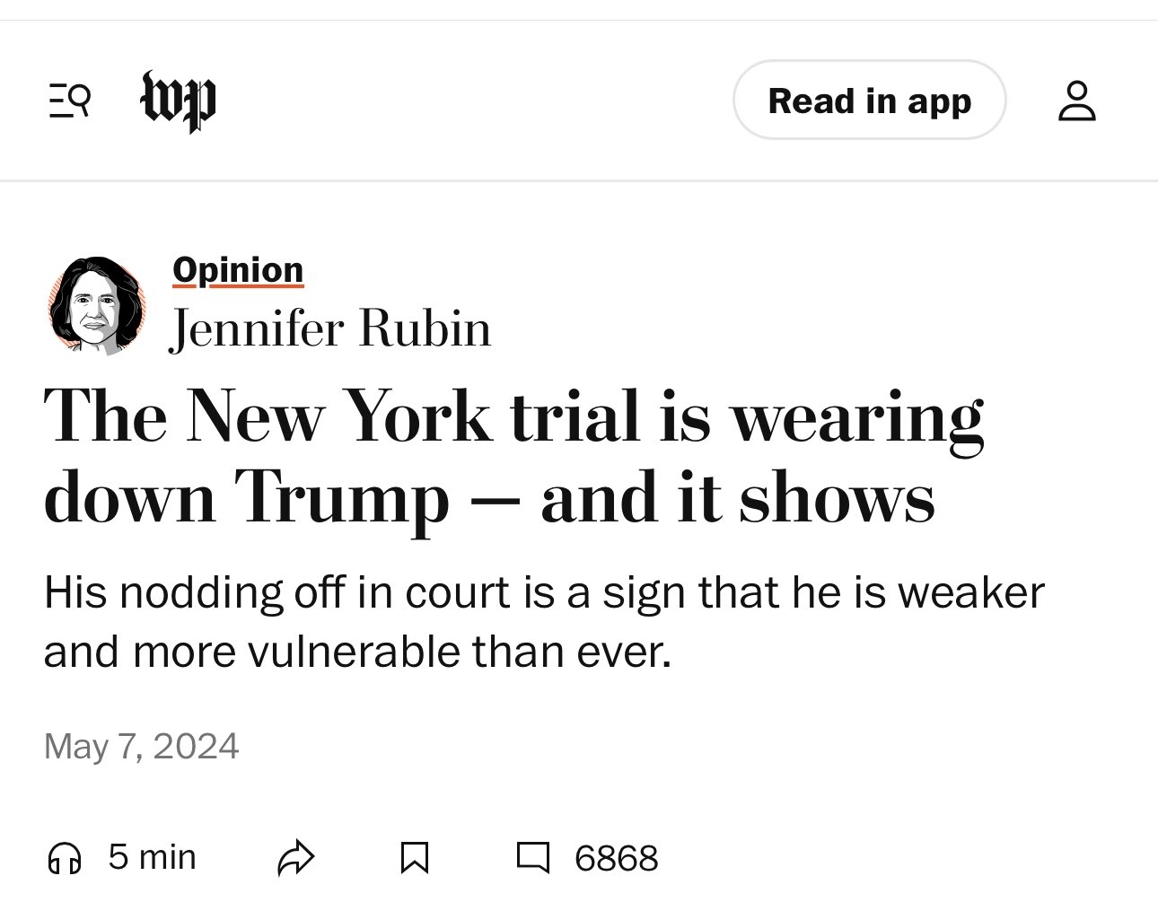Open the Opinion section link
The width and height of the screenshot is (1158, 902).
tap(238, 269)
